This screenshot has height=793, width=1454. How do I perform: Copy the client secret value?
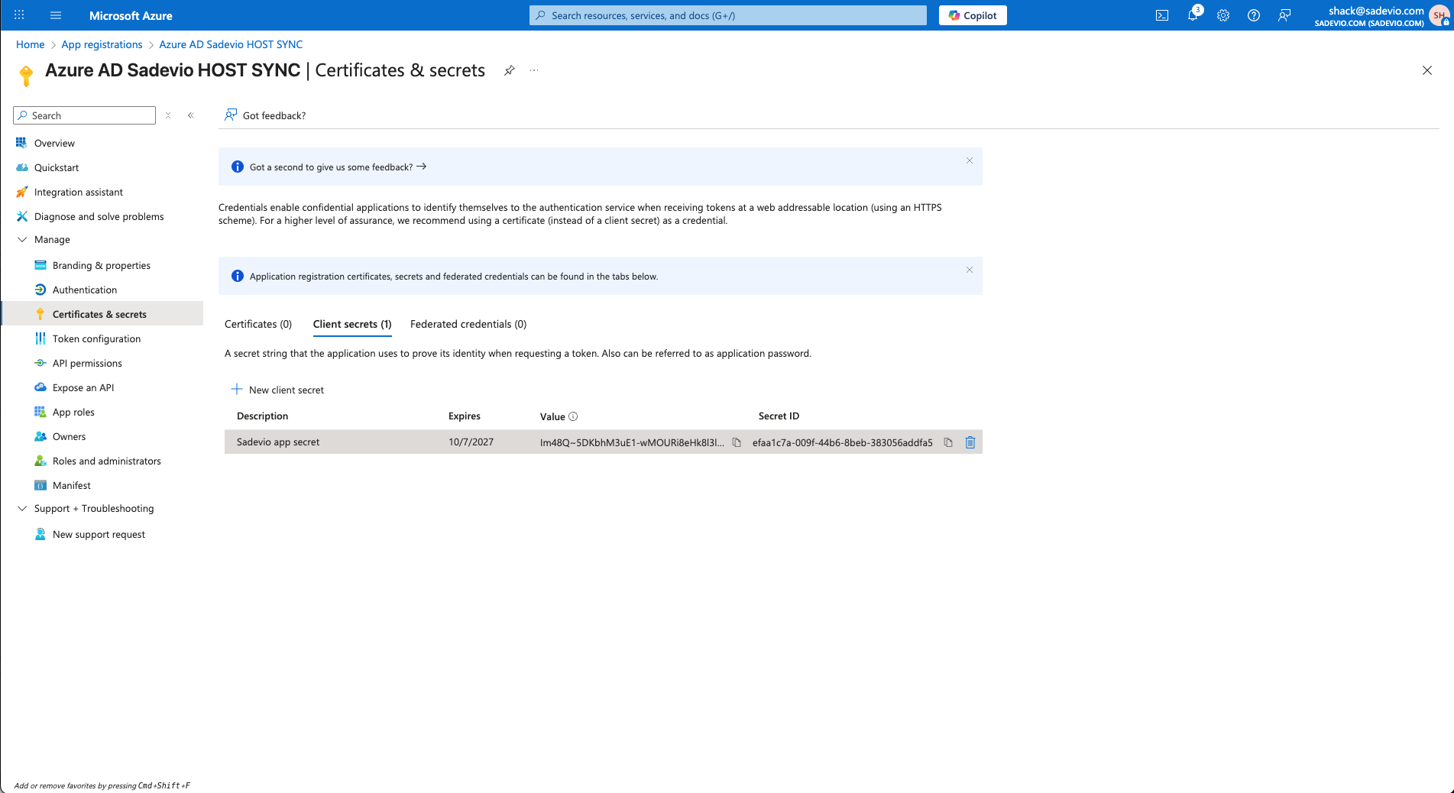coord(737,442)
